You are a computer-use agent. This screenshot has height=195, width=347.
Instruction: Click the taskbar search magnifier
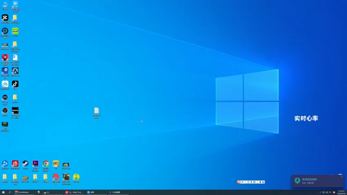pos(10,192)
